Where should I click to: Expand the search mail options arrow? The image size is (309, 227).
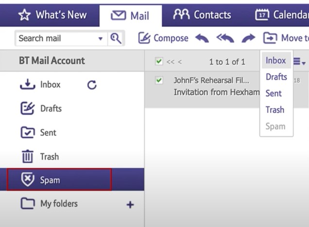coord(101,38)
